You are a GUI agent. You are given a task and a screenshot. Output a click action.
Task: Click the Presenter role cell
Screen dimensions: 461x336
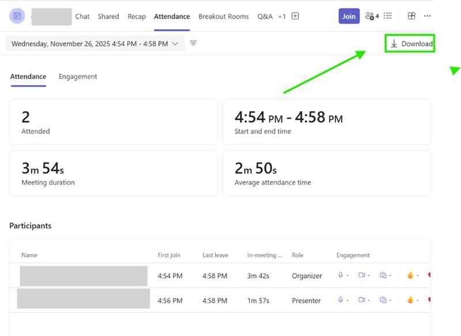[x=307, y=300]
